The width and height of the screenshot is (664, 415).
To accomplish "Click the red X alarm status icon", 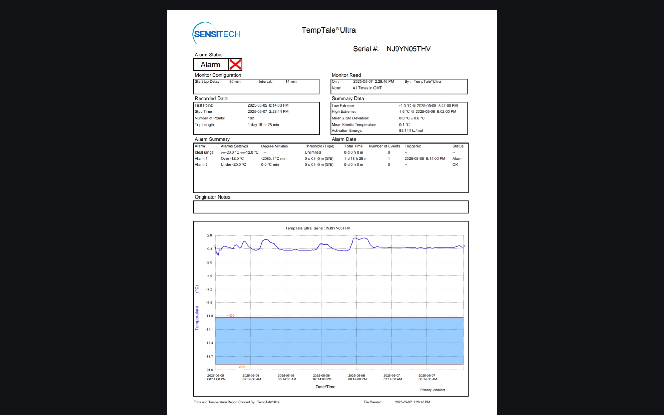I will click(x=235, y=65).
